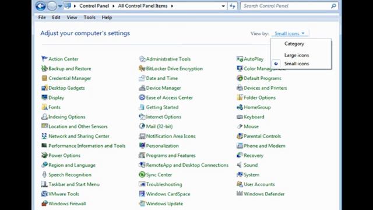373x210 pixels.
Task: Open the Troubleshooting link
Action: (x=164, y=184)
